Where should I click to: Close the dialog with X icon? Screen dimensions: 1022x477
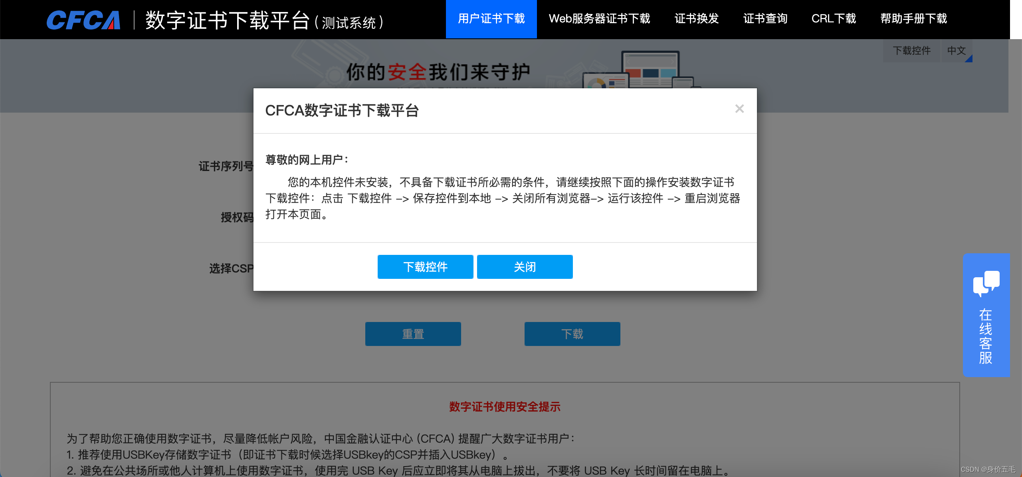[739, 109]
